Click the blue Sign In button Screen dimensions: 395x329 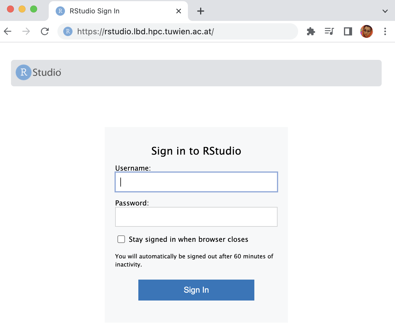click(196, 290)
